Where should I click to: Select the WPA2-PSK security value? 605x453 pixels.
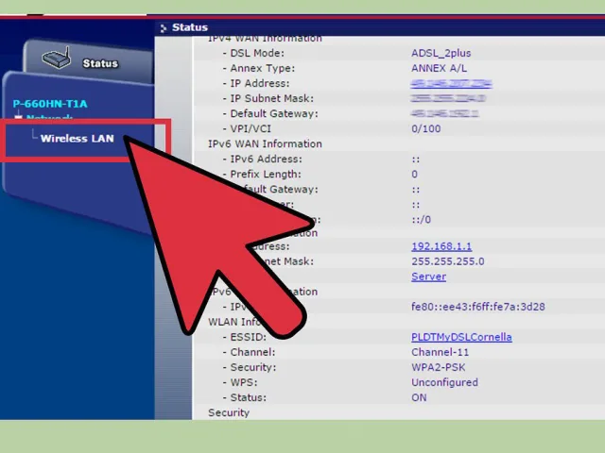[439, 367]
